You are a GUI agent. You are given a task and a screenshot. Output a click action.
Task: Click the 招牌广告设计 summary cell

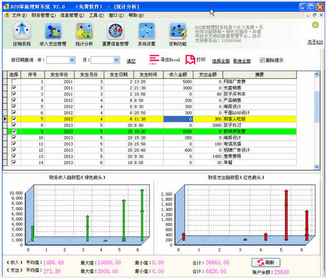(260, 150)
